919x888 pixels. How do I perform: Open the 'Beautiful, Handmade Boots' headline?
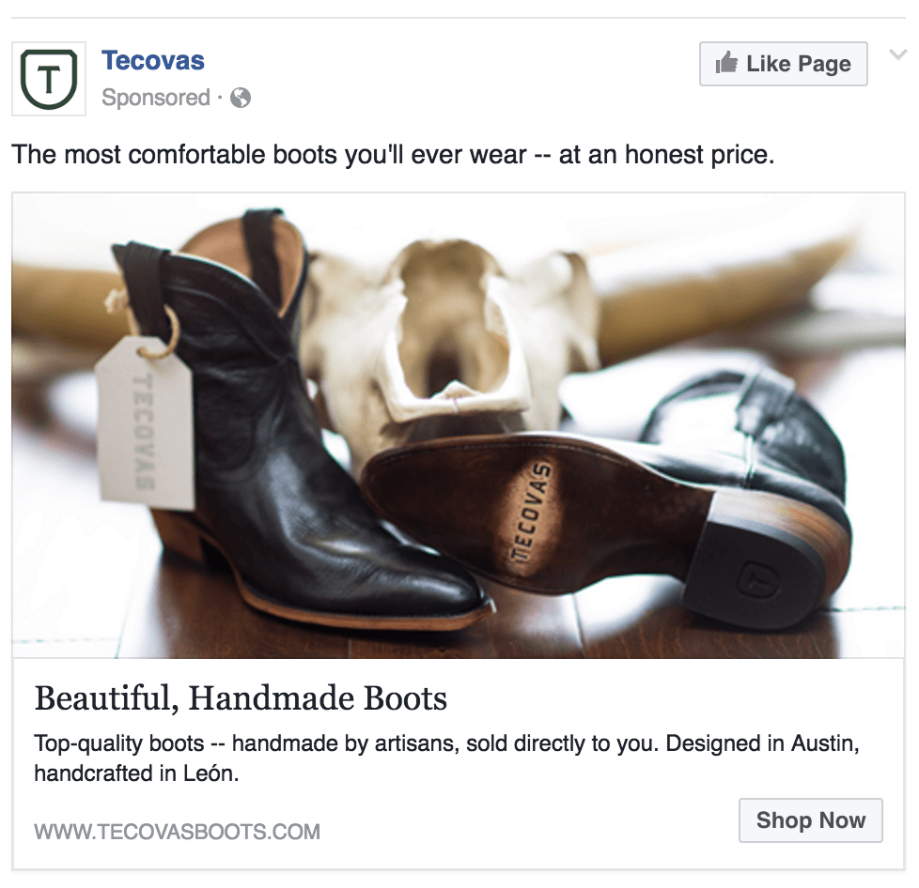(241, 698)
